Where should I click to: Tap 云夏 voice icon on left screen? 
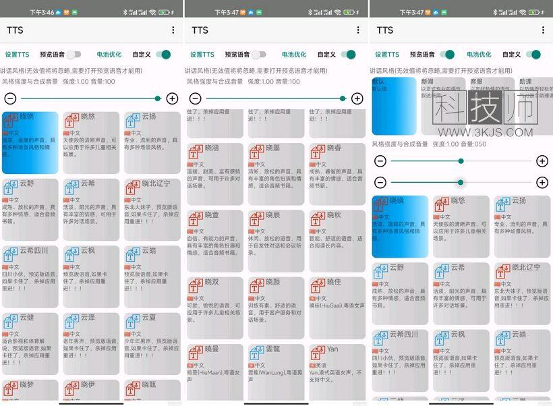[133, 321]
